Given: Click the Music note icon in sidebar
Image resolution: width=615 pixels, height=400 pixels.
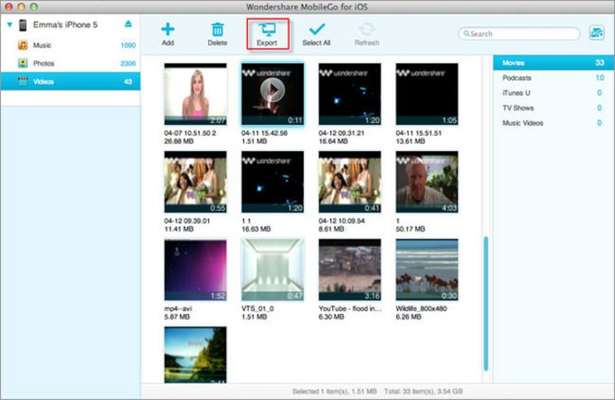Looking at the screenshot, I should tap(23, 45).
